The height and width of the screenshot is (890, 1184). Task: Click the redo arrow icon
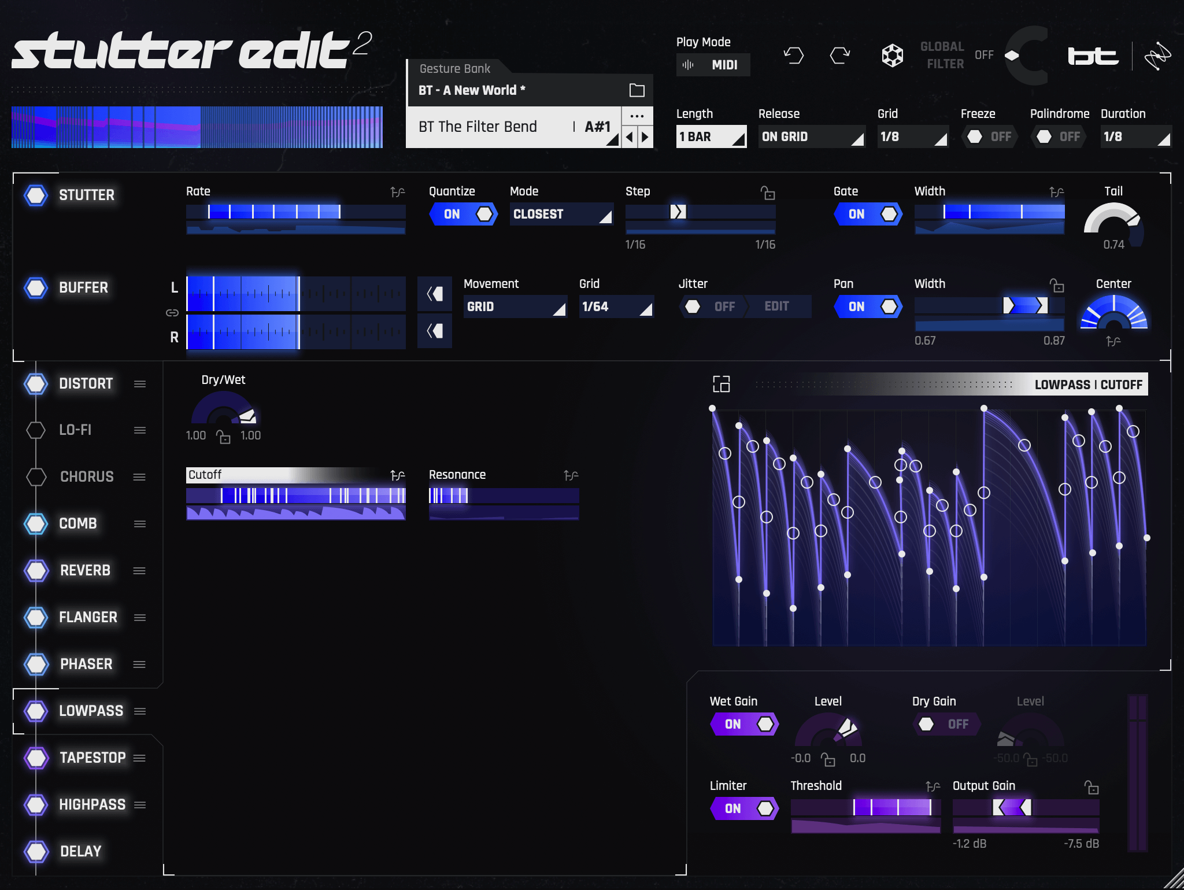pos(839,56)
